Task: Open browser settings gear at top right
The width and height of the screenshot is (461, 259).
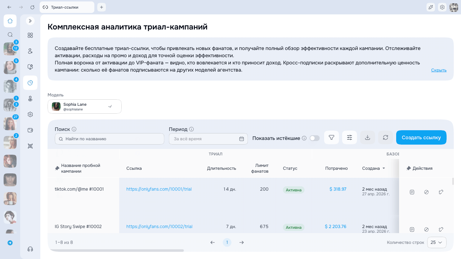Action: coord(442,7)
